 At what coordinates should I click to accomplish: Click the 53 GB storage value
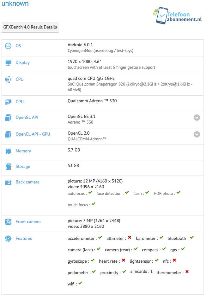(x=73, y=165)
